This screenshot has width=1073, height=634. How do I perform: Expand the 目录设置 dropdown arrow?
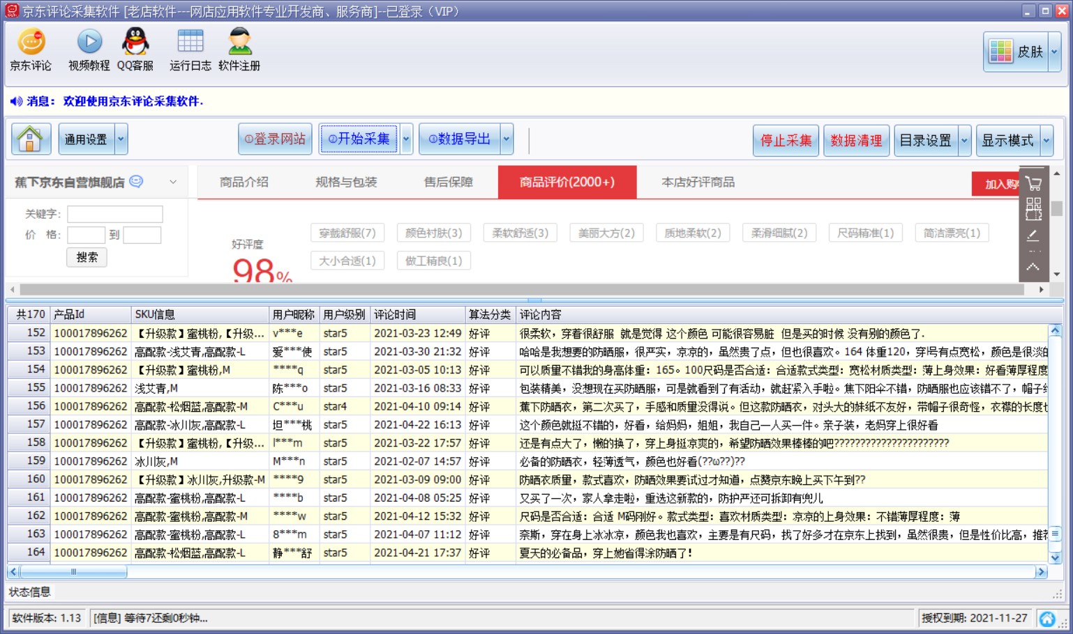click(965, 141)
